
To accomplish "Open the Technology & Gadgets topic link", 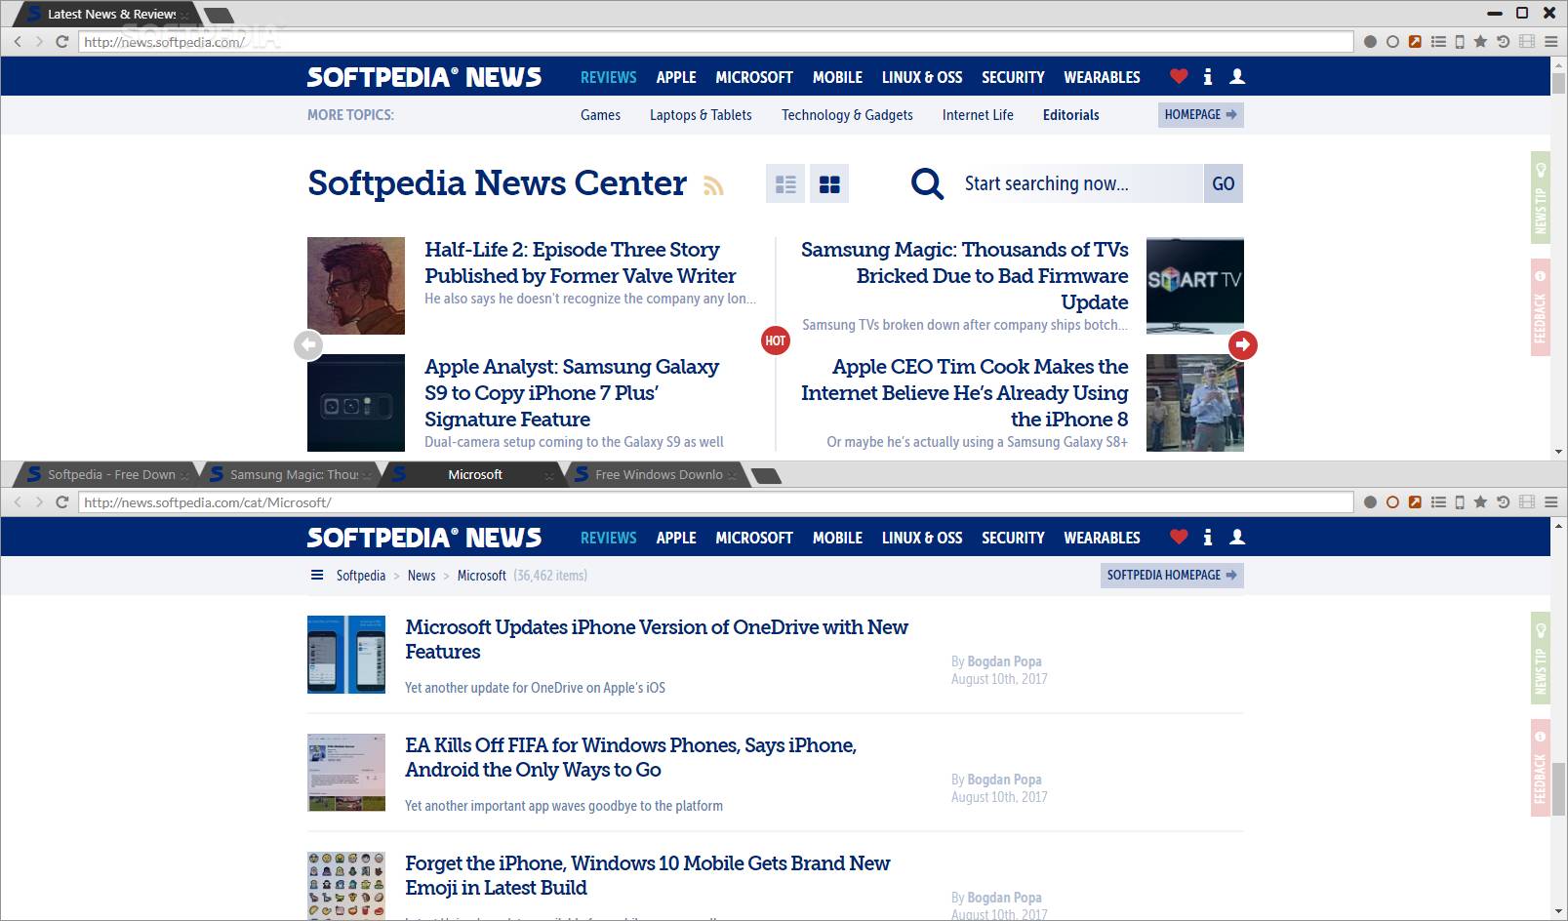I will point(847,115).
